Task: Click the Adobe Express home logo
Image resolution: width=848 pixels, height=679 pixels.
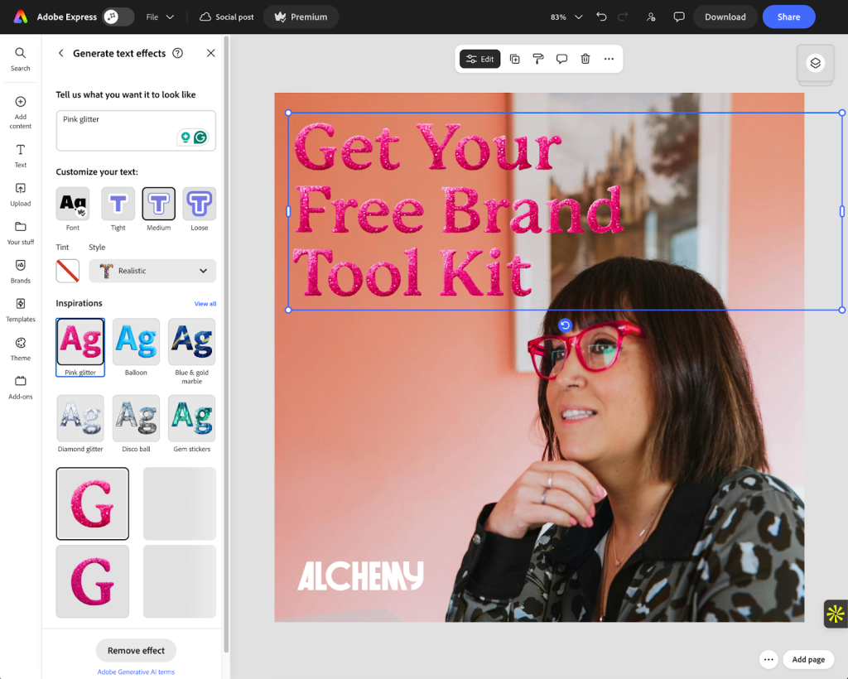Action: [x=21, y=17]
